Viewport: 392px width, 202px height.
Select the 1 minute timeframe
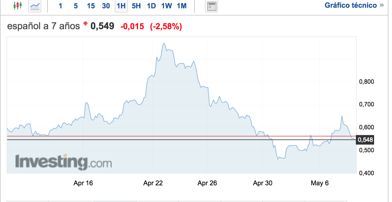click(x=61, y=6)
